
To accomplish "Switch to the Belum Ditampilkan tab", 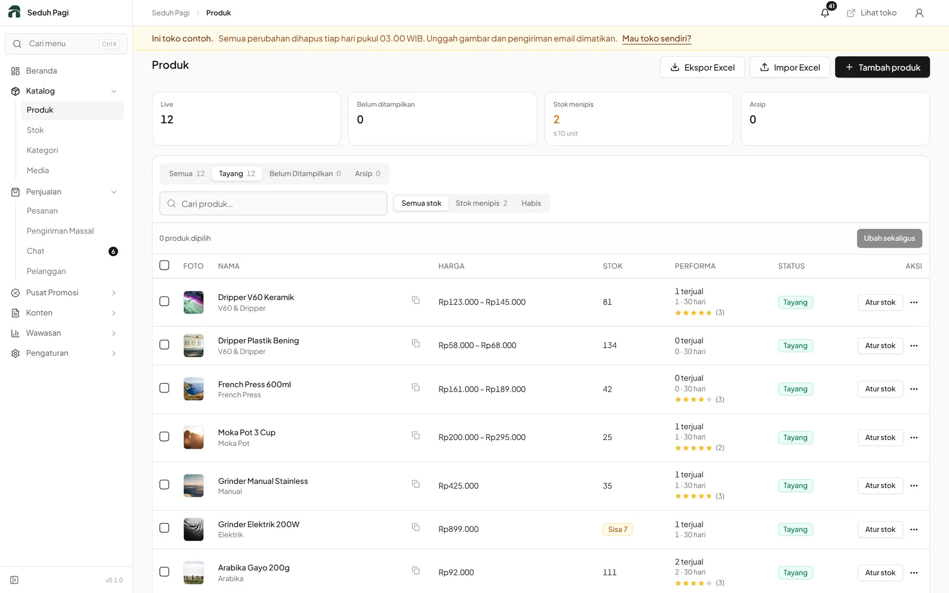I will click(x=305, y=174).
